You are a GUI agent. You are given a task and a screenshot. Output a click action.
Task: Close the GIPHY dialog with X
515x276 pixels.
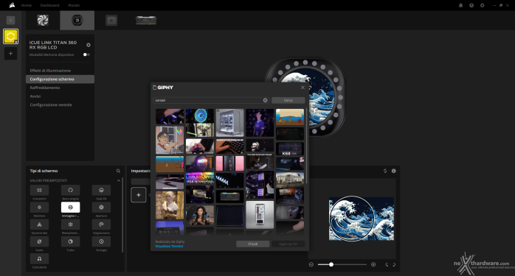pyautogui.click(x=303, y=88)
